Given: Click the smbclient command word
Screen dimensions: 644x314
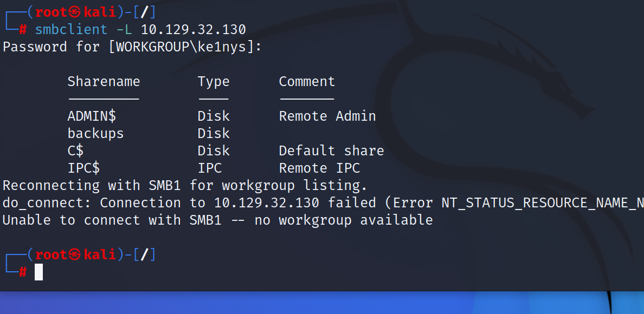Looking at the screenshot, I should 71,30.
